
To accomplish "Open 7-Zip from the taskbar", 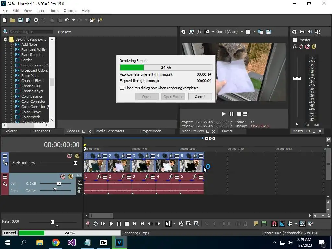I will 103,243.
